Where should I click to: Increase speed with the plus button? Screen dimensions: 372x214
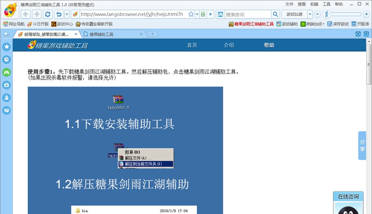pos(366,14)
